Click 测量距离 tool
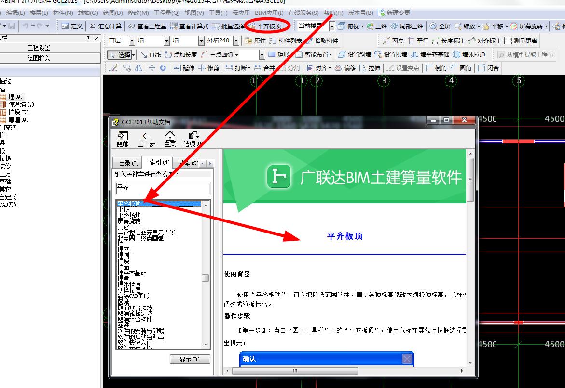Viewport: 565px width, 388px height. [521, 40]
